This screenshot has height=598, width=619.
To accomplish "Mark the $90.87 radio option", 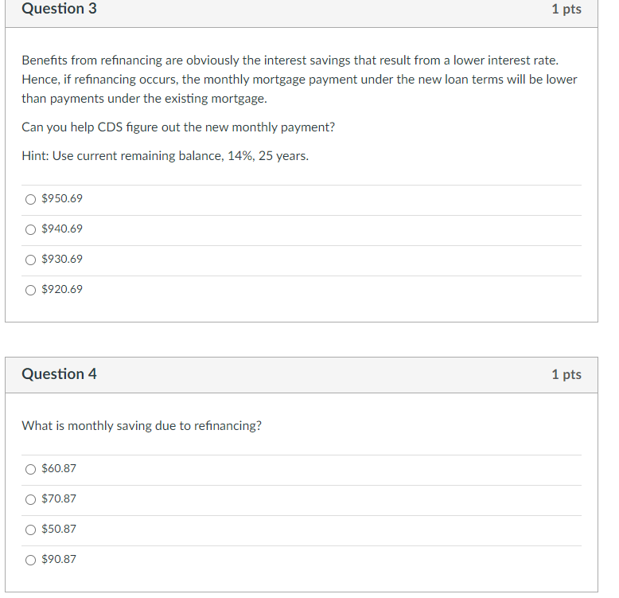I will [x=30, y=560].
